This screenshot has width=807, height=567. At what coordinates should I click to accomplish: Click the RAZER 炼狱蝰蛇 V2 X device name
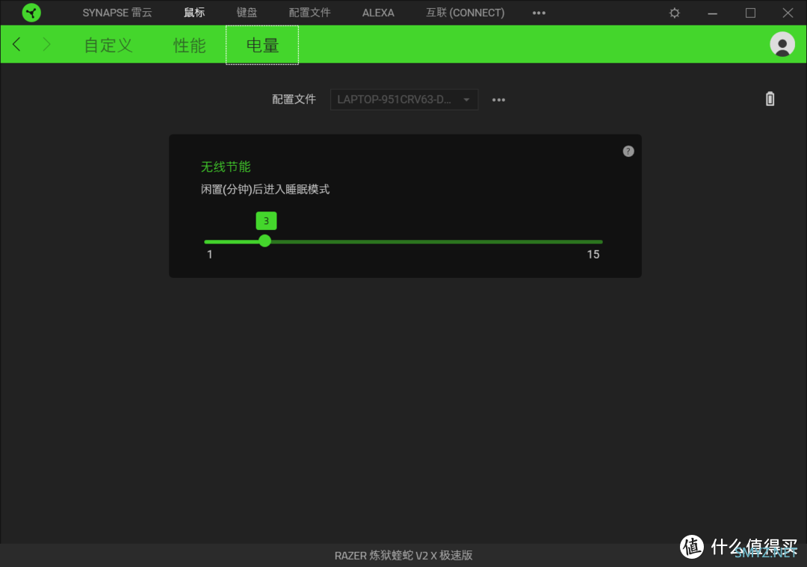click(x=403, y=555)
